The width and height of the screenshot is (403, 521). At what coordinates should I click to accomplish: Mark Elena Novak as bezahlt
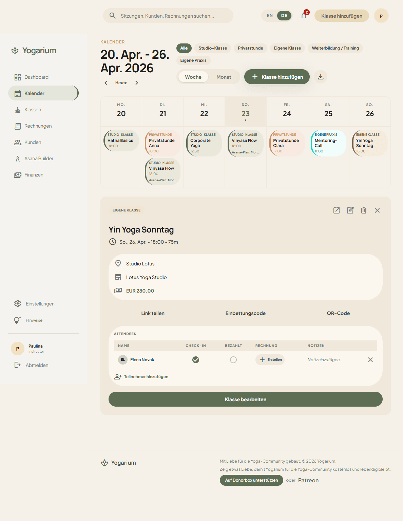[x=233, y=359]
